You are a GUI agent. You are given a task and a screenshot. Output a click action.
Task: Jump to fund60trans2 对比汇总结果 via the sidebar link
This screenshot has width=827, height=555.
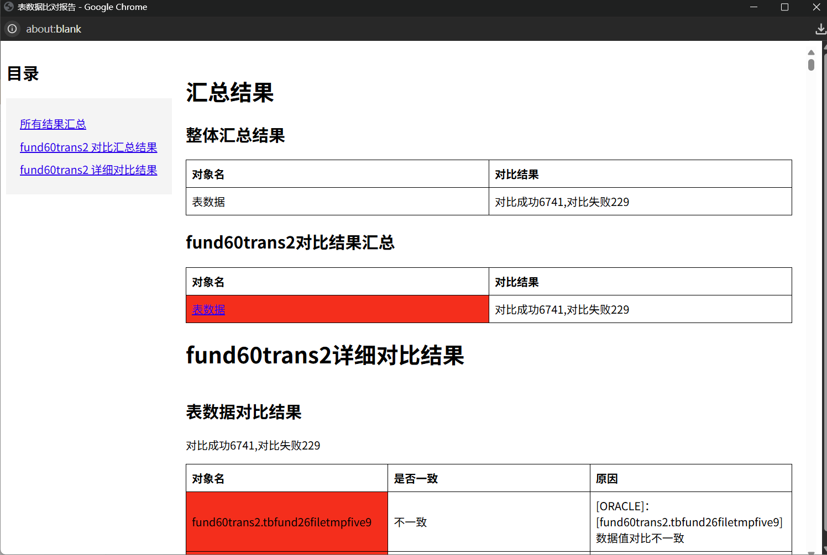[x=88, y=147]
